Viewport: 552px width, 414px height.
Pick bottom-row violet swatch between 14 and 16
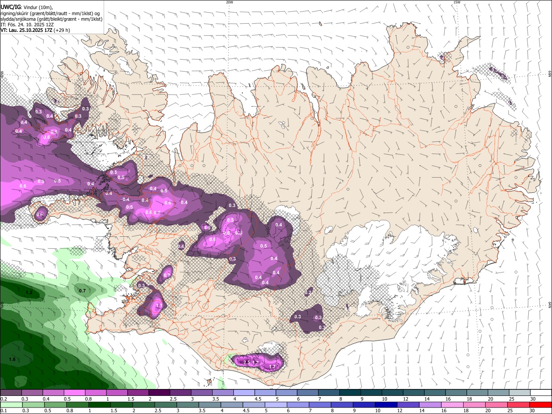point(430,405)
